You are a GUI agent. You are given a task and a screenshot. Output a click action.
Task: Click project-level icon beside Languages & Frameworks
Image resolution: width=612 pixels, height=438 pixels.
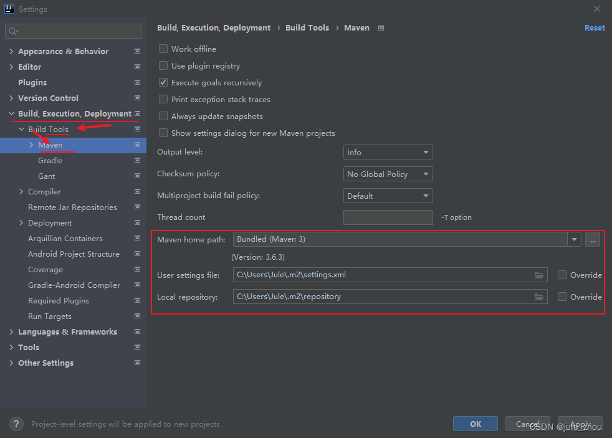pyautogui.click(x=137, y=331)
